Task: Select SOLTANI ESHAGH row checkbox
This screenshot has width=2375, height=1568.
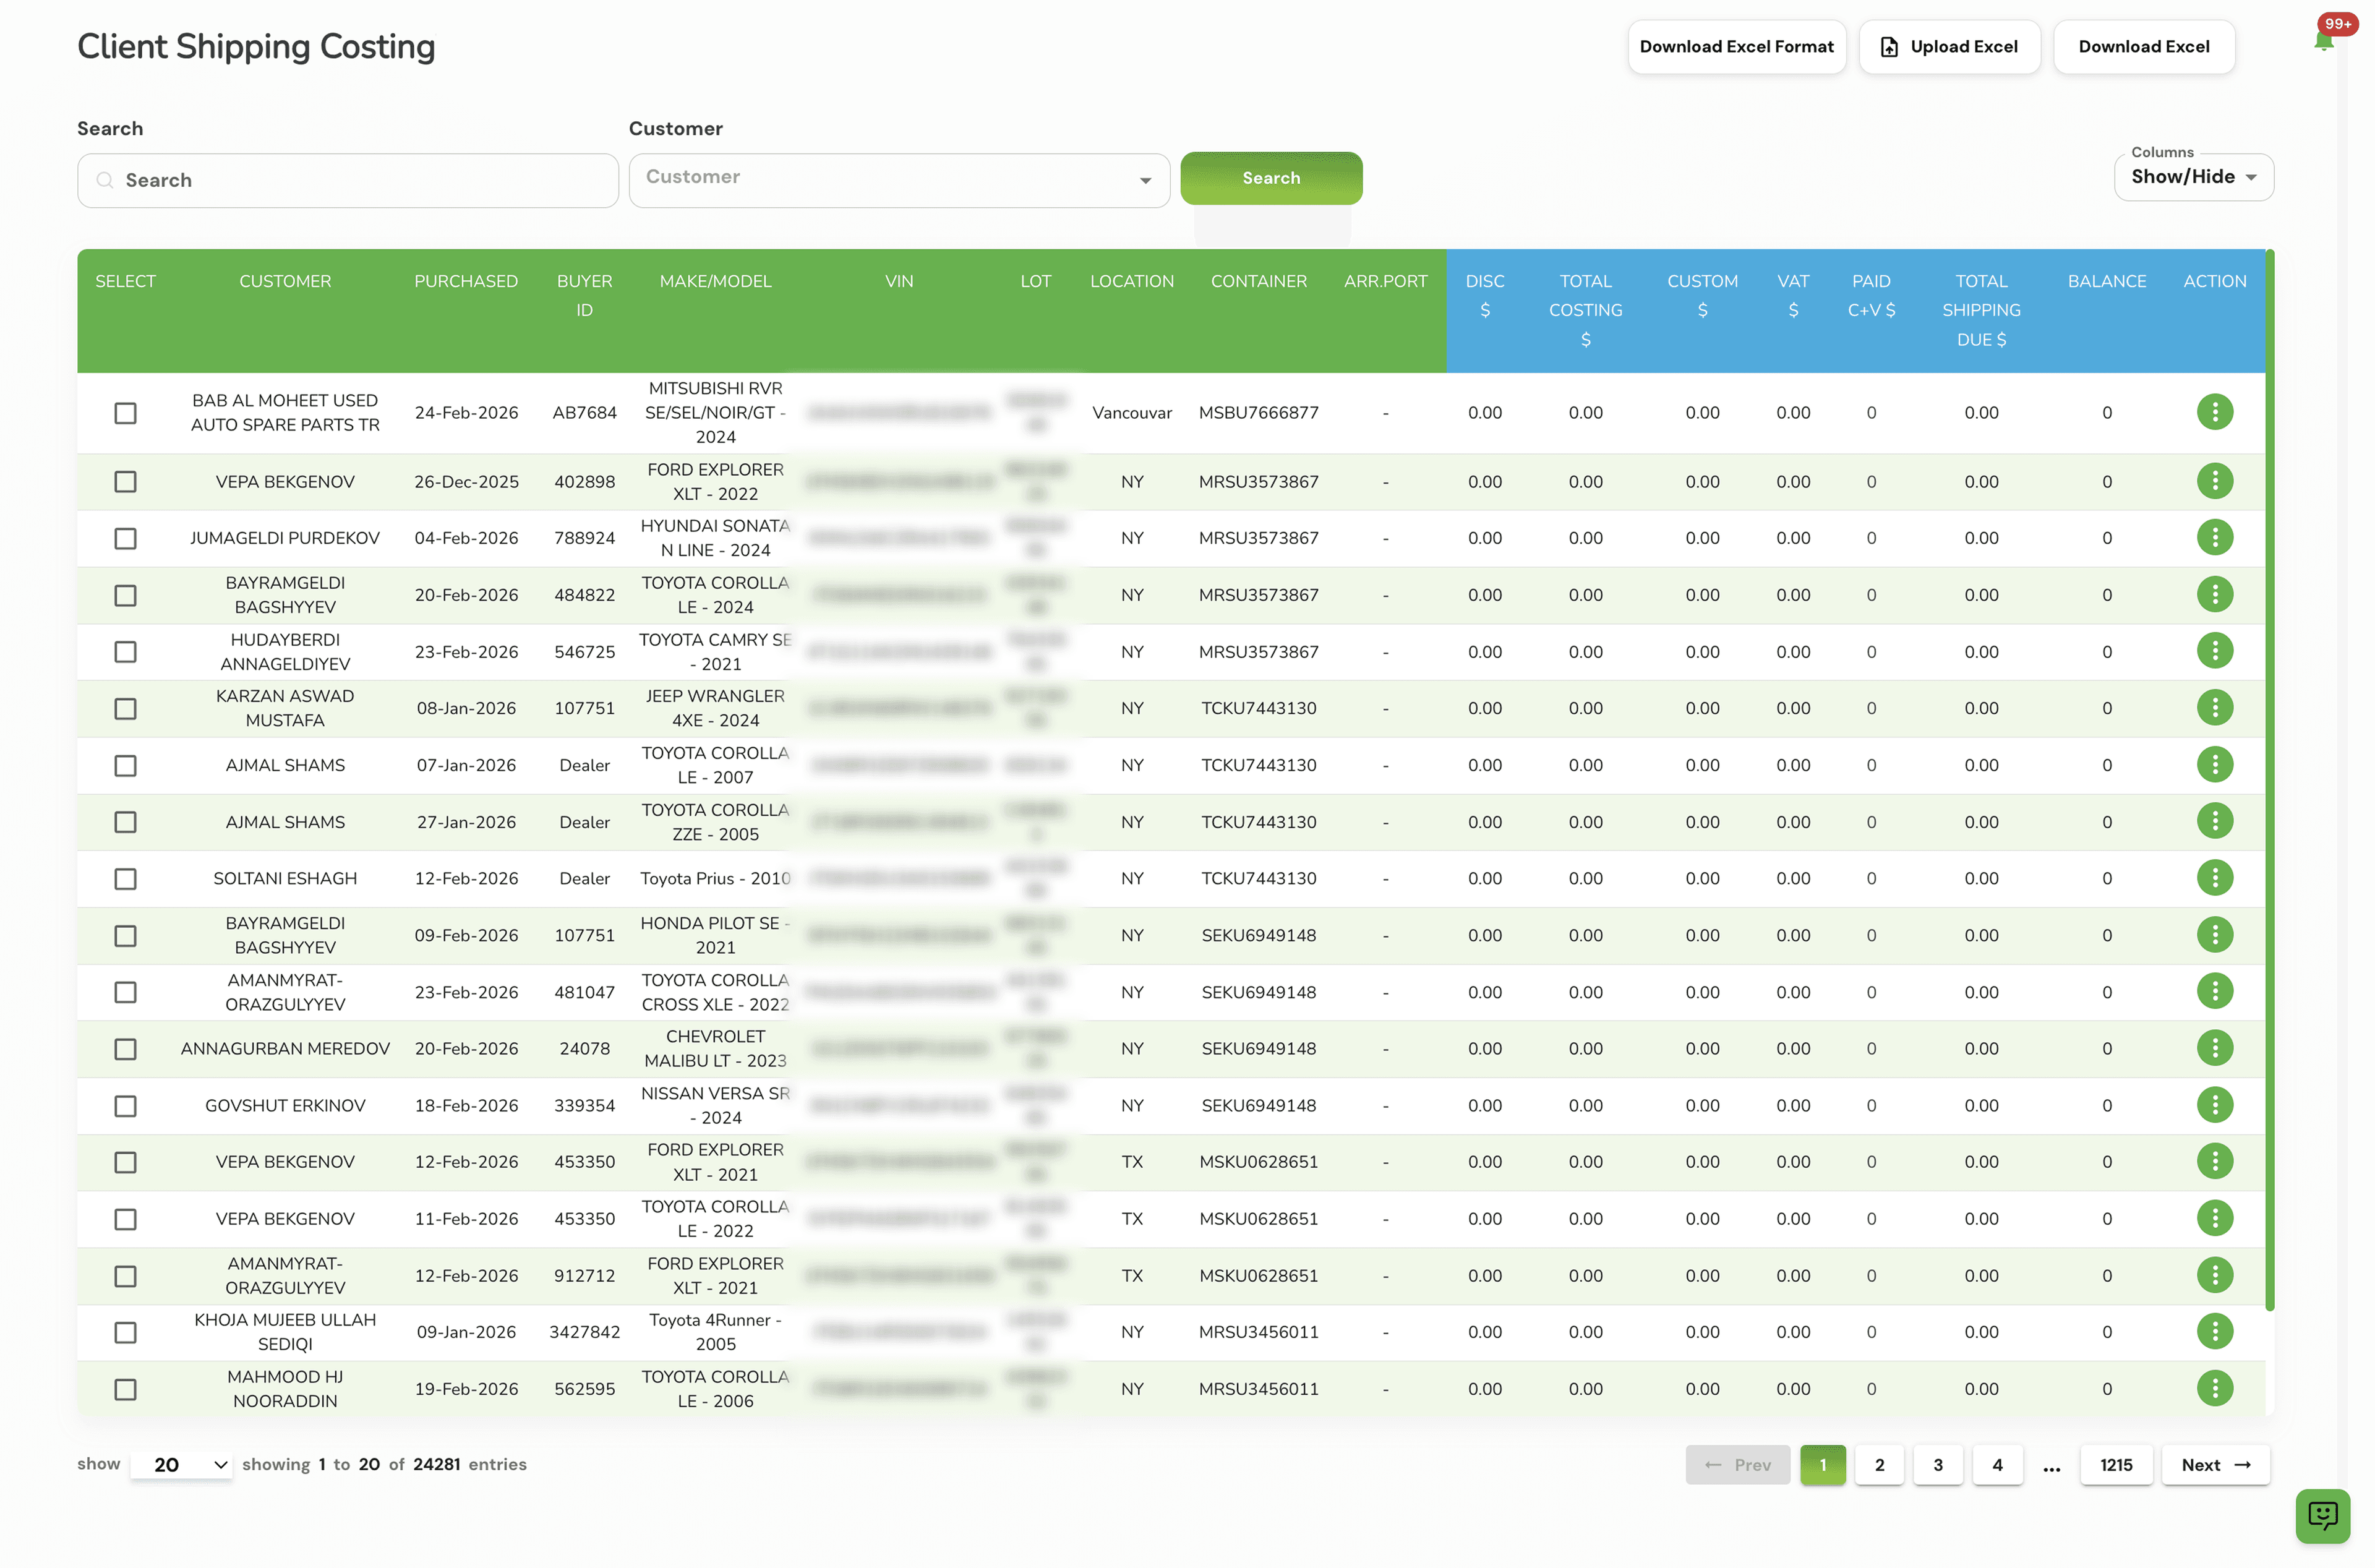Action: click(x=125, y=879)
